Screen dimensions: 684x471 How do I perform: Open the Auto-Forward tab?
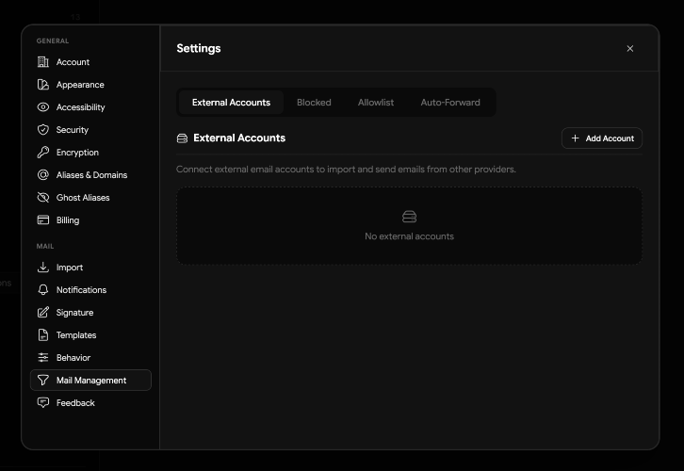click(x=449, y=103)
